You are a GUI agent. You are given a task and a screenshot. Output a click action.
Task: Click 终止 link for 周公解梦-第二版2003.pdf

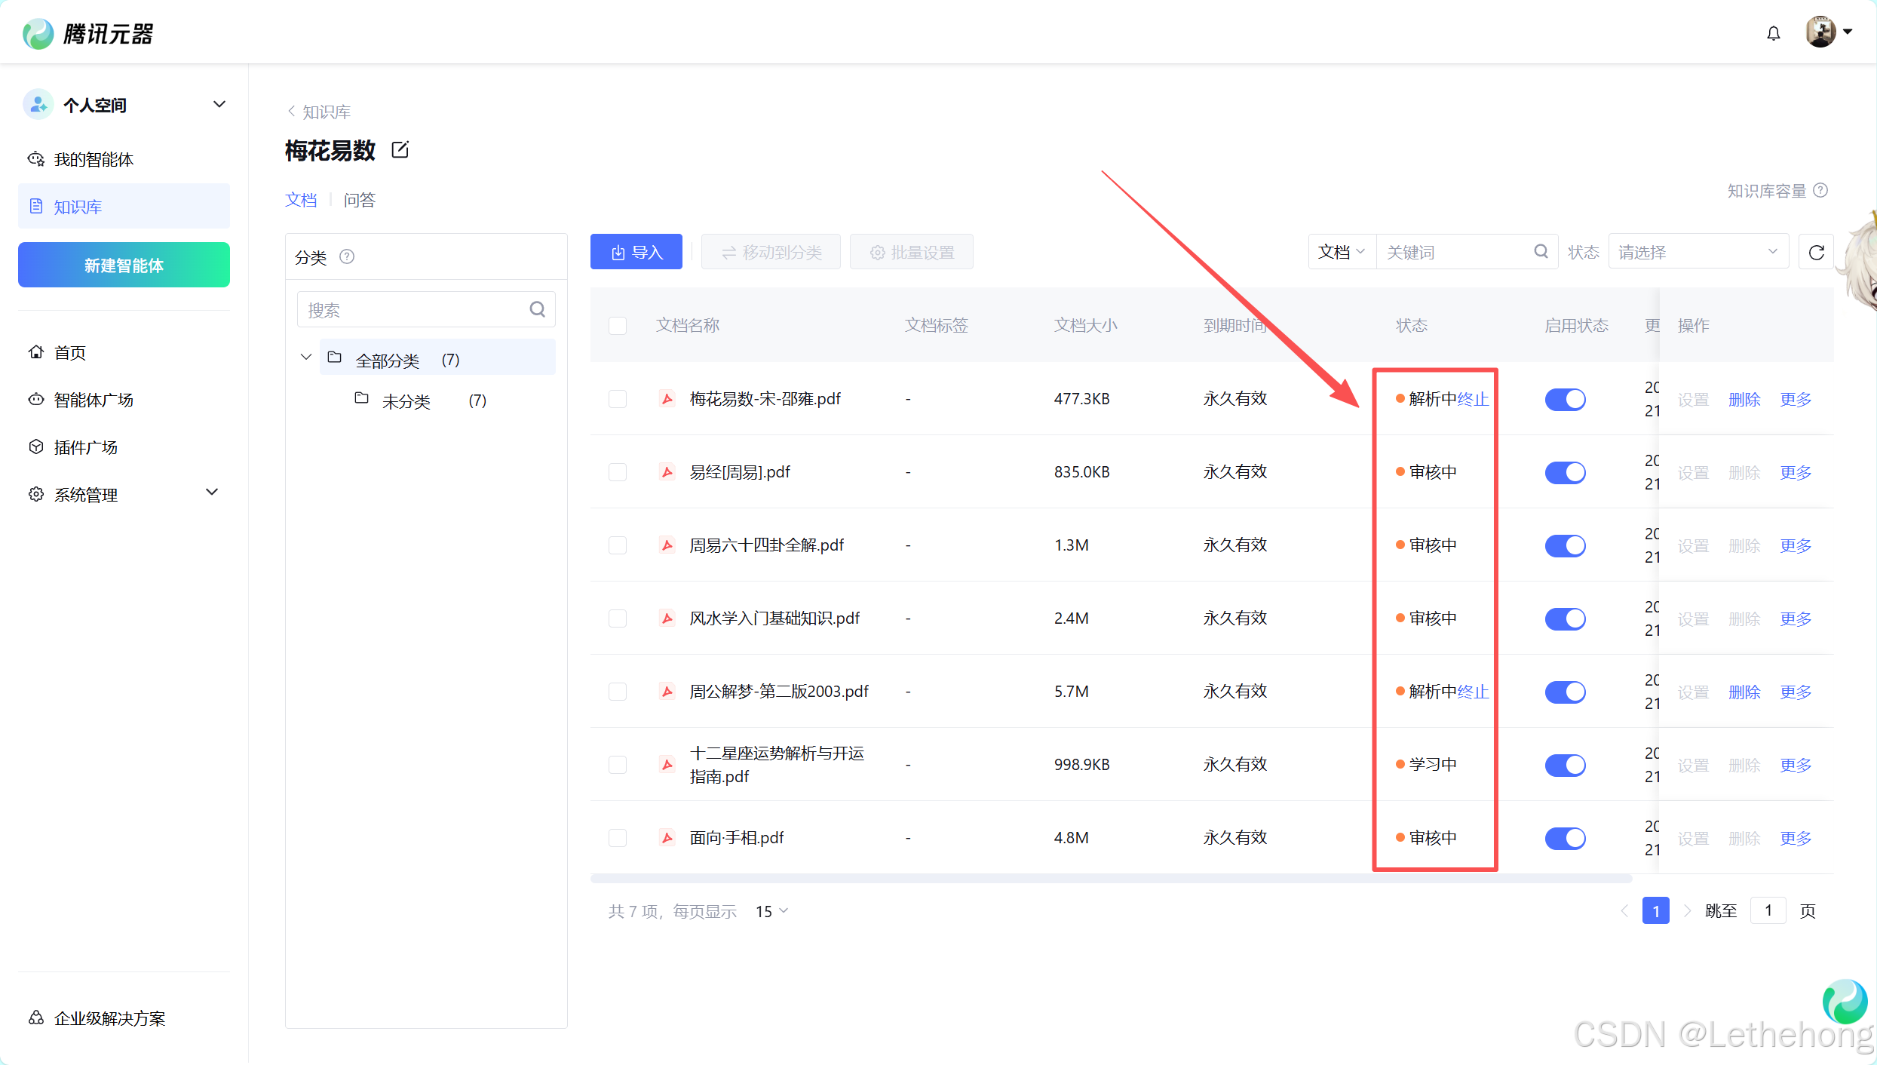1473,692
